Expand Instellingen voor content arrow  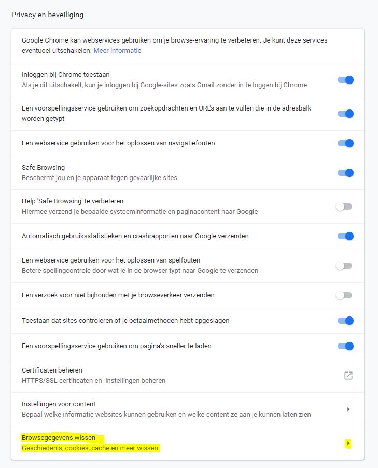348,409
